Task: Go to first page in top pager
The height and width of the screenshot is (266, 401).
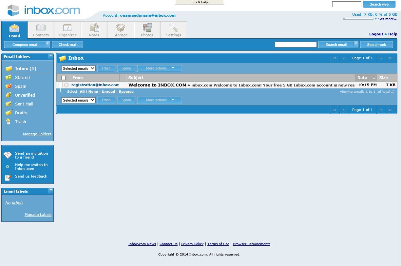Action: (x=334, y=58)
